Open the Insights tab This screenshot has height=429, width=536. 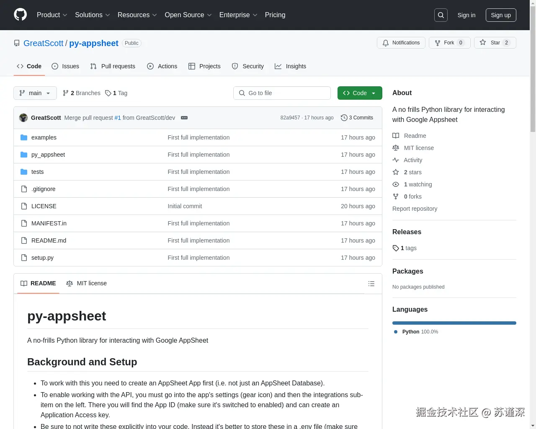point(291,66)
